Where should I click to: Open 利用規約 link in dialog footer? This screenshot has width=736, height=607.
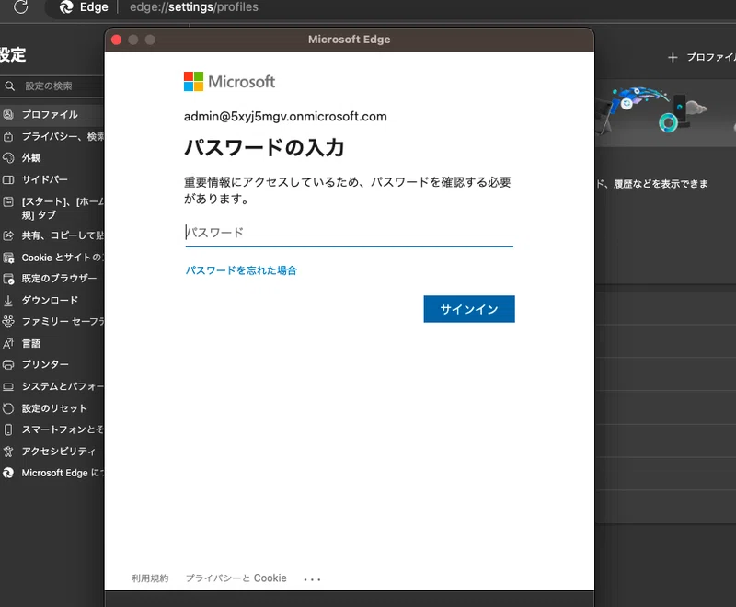pyautogui.click(x=150, y=578)
